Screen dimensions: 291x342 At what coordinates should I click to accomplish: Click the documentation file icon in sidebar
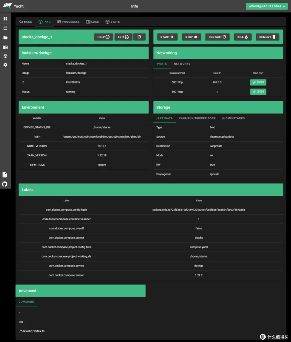[x=5, y=175]
